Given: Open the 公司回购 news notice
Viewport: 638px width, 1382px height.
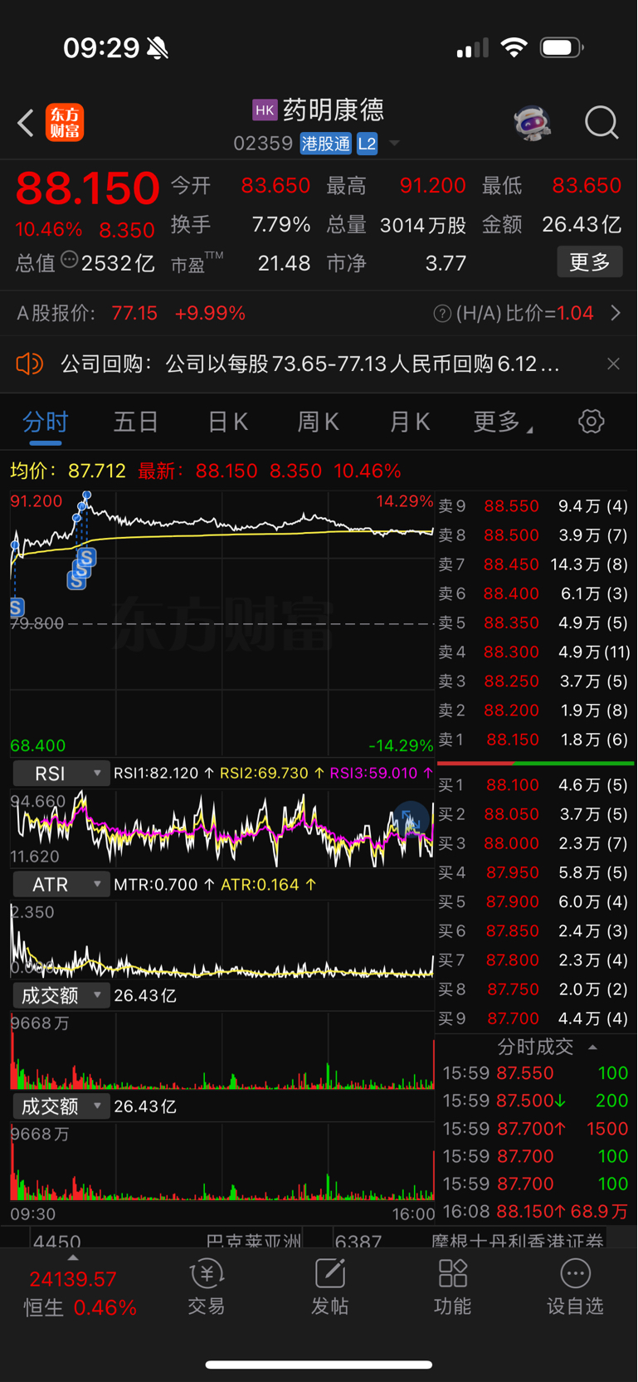Looking at the screenshot, I should pyautogui.click(x=309, y=364).
